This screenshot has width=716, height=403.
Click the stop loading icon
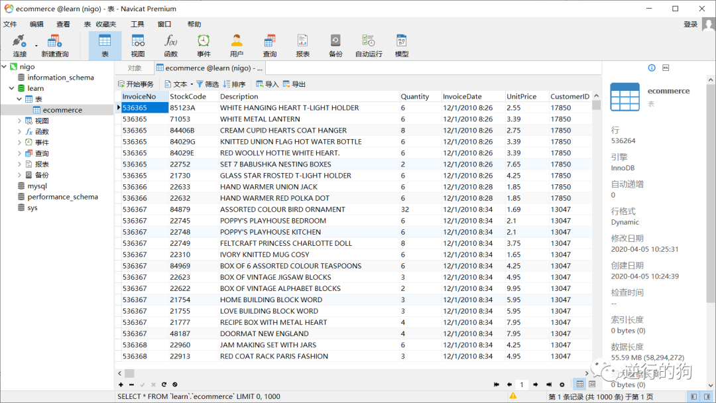pos(175,384)
